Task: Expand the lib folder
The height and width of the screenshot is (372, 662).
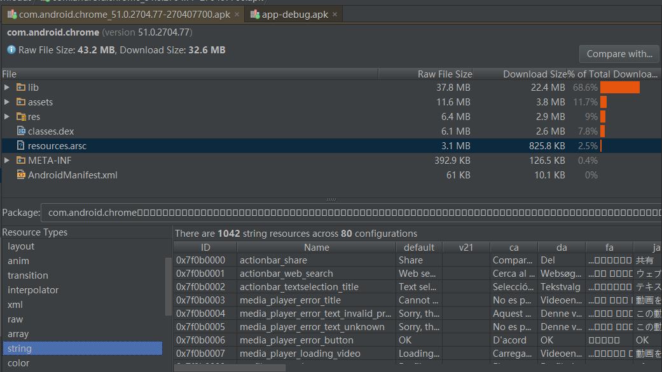Action: 7,87
